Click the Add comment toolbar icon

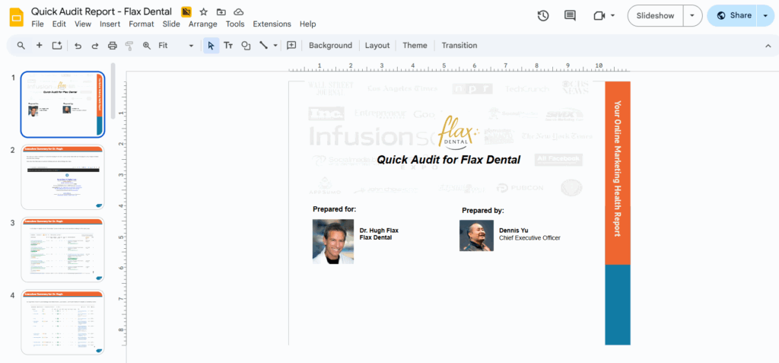[x=291, y=46]
